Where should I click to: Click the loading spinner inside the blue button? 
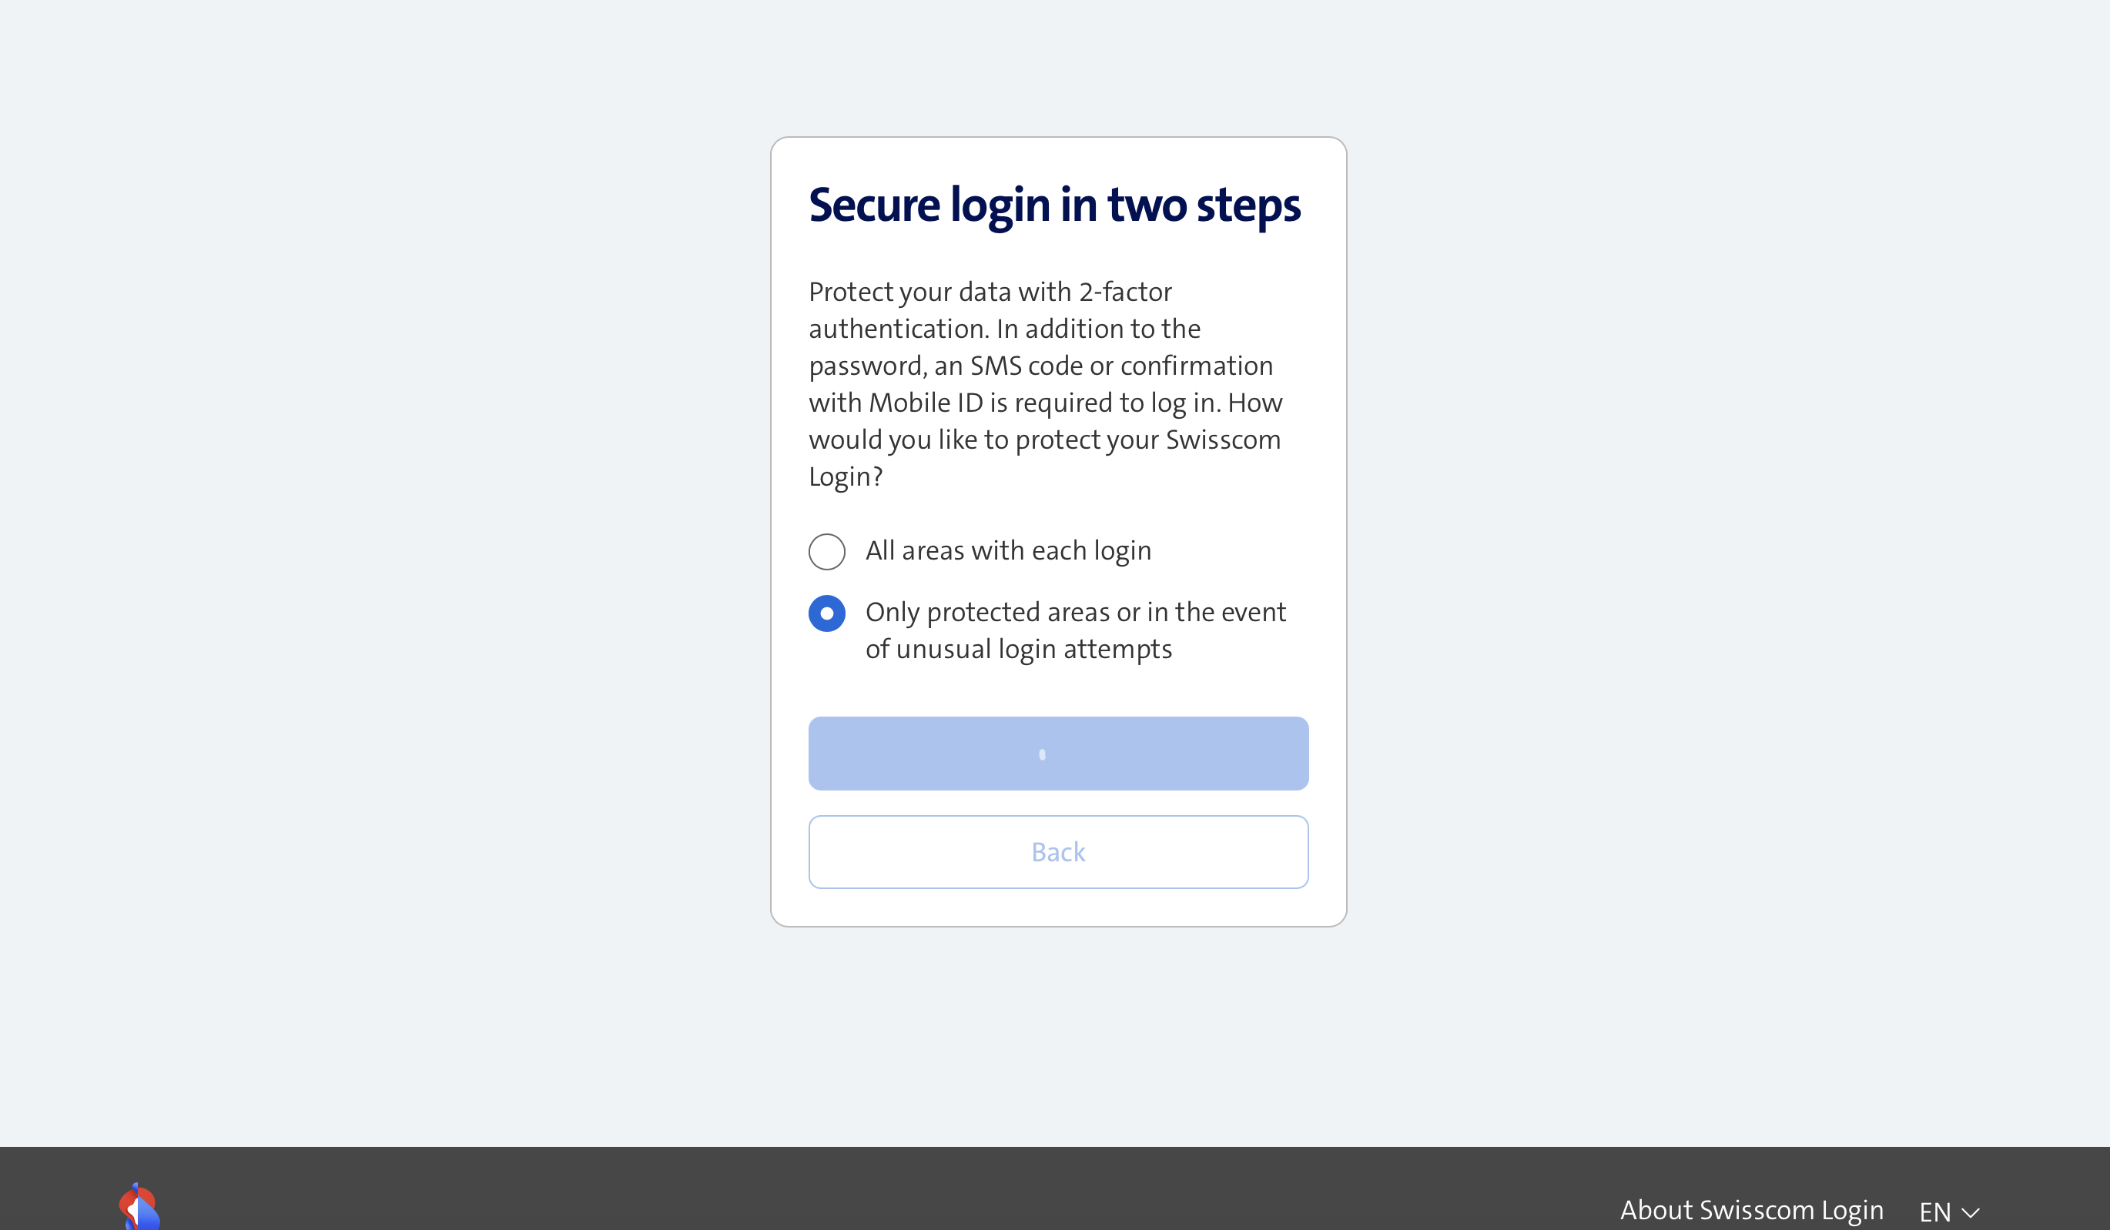click(x=1042, y=755)
